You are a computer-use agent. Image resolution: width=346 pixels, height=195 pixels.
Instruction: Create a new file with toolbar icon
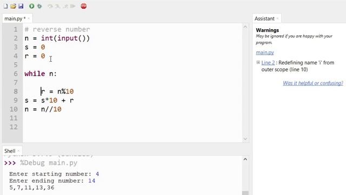click(6, 6)
